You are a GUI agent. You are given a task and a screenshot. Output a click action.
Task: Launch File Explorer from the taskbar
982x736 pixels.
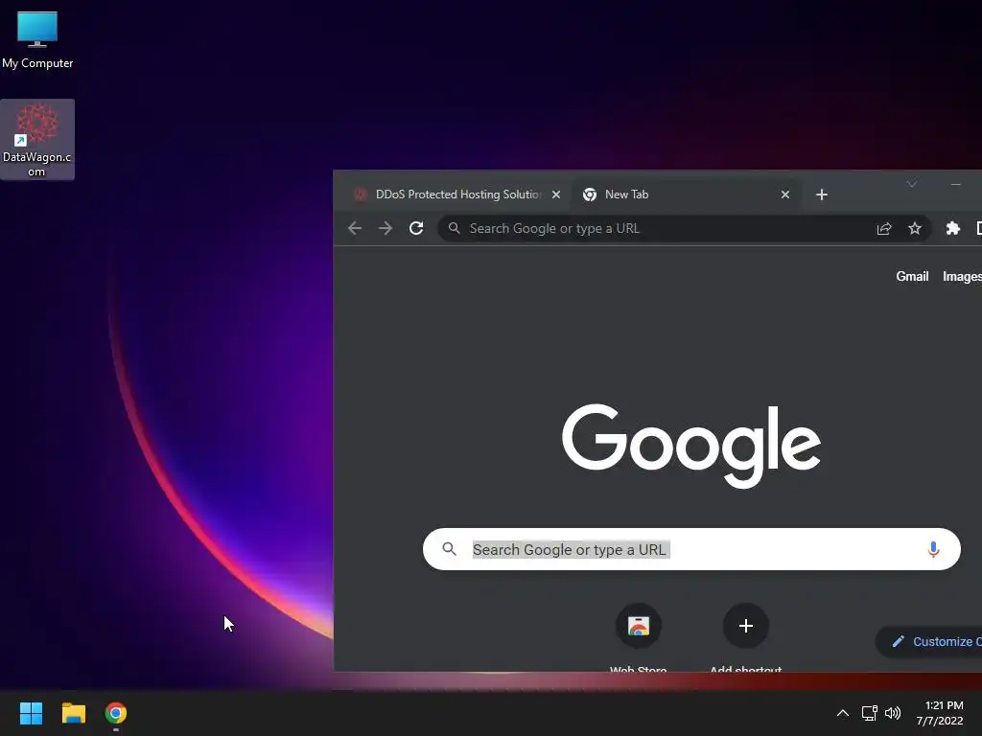(73, 713)
